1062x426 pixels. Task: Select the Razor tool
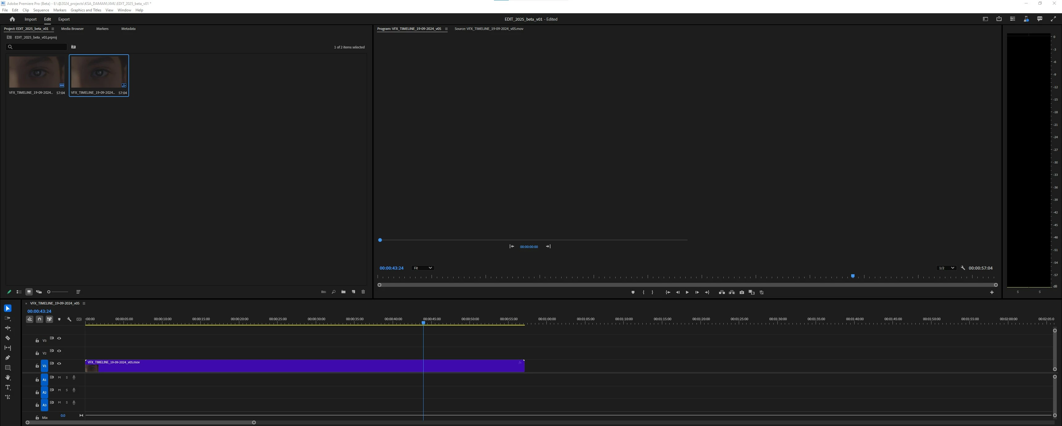[x=7, y=338]
